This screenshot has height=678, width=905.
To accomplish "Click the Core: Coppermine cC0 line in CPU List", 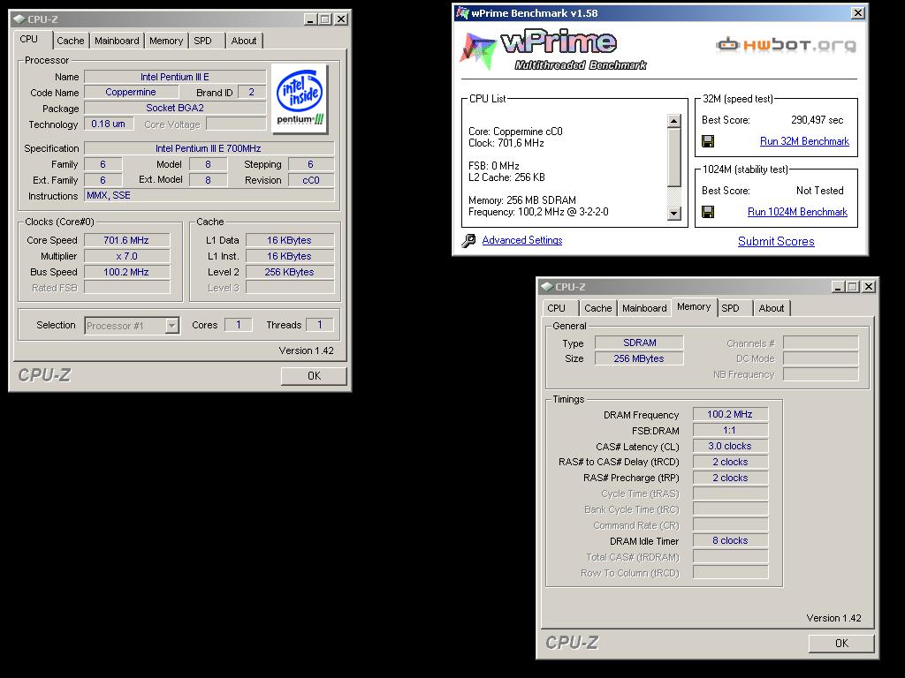I will pyautogui.click(x=515, y=132).
